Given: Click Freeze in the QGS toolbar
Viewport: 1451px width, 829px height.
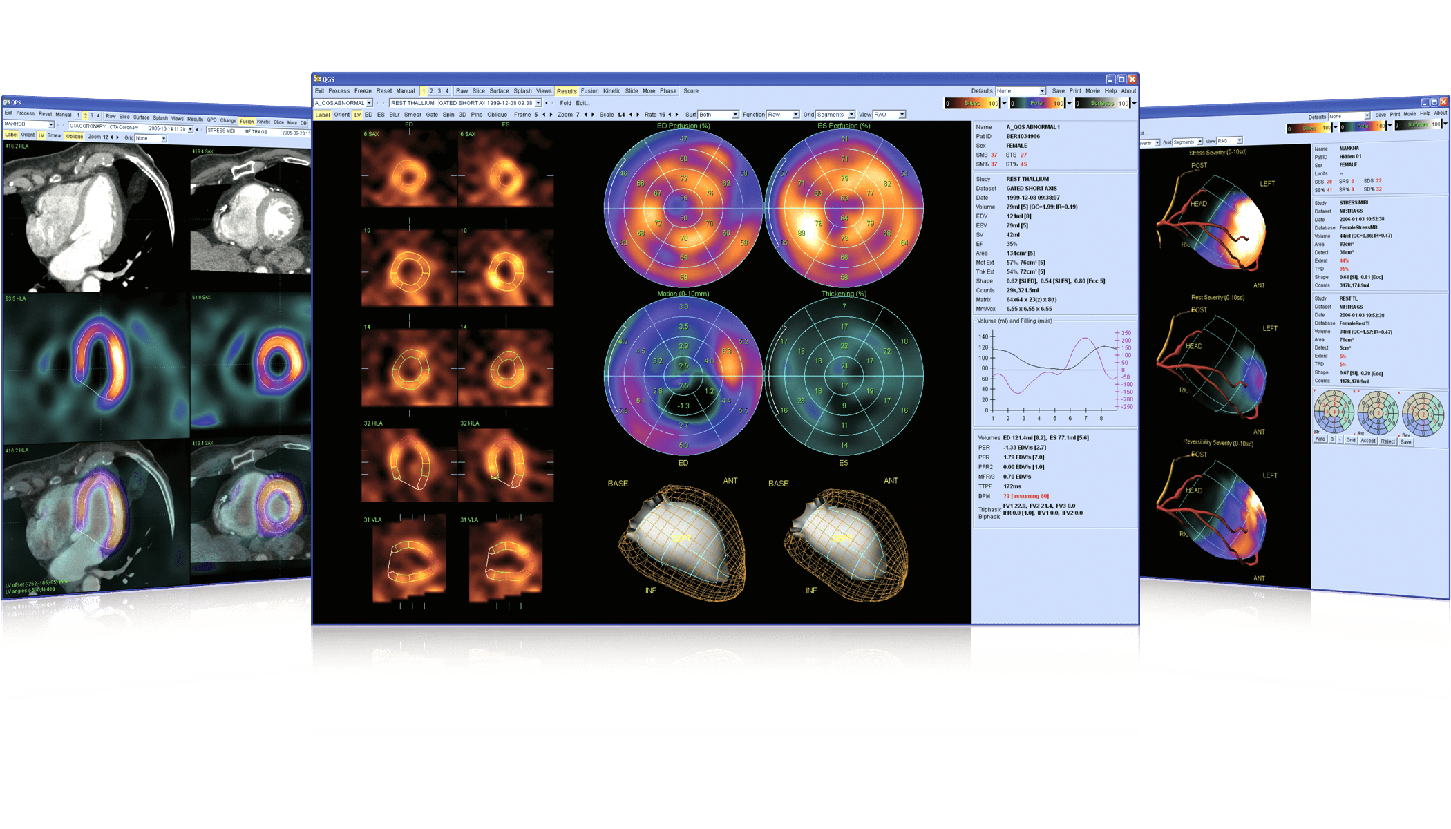Looking at the screenshot, I should [x=363, y=91].
